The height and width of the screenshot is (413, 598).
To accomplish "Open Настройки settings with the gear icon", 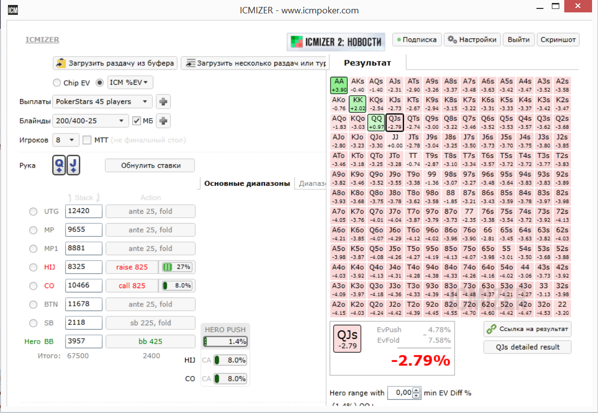I will 472,40.
